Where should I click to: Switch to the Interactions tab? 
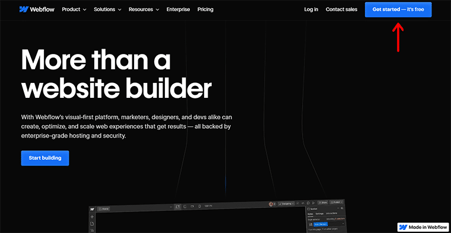(331, 213)
